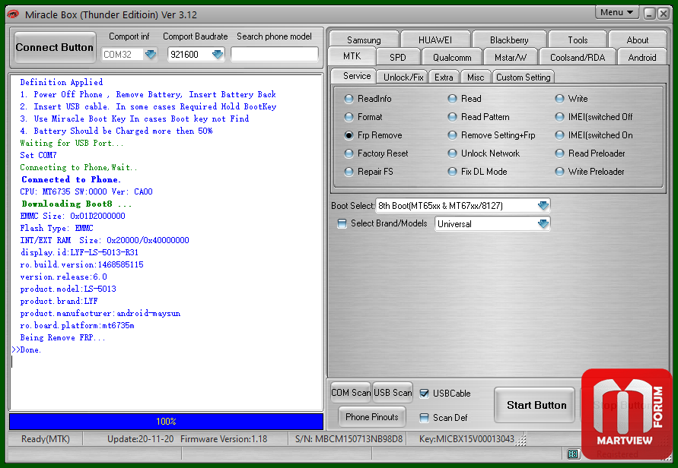Image resolution: width=678 pixels, height=468 pixels.
Task: Click the 'Connected to Phone.' log line
Action: [71, 179]
